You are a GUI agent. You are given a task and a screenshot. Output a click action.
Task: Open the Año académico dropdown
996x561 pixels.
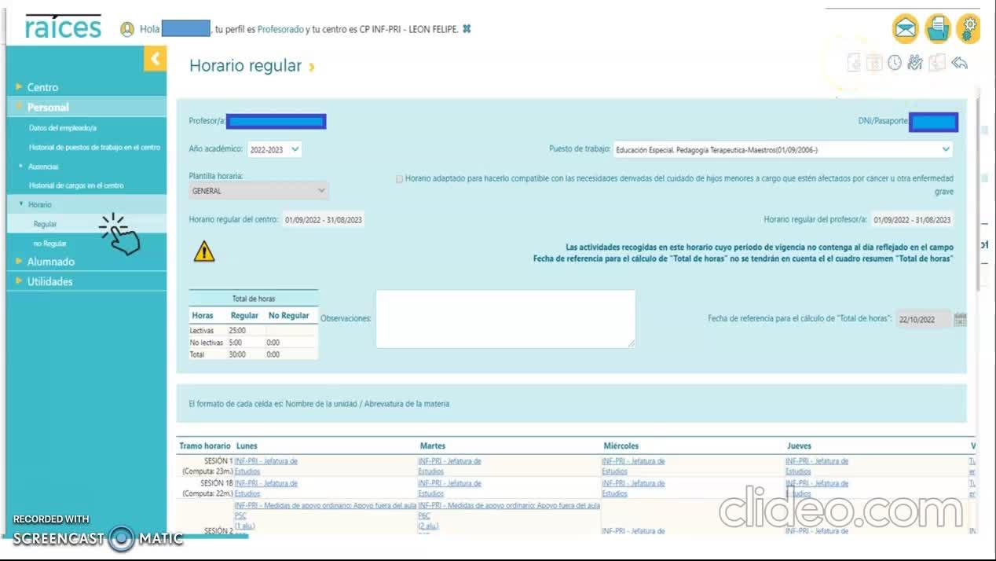click(274, 149)
